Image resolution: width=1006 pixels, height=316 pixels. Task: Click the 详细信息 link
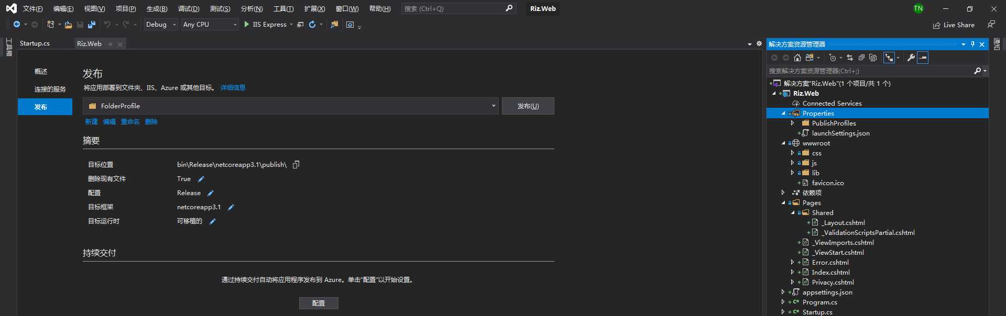233,88
